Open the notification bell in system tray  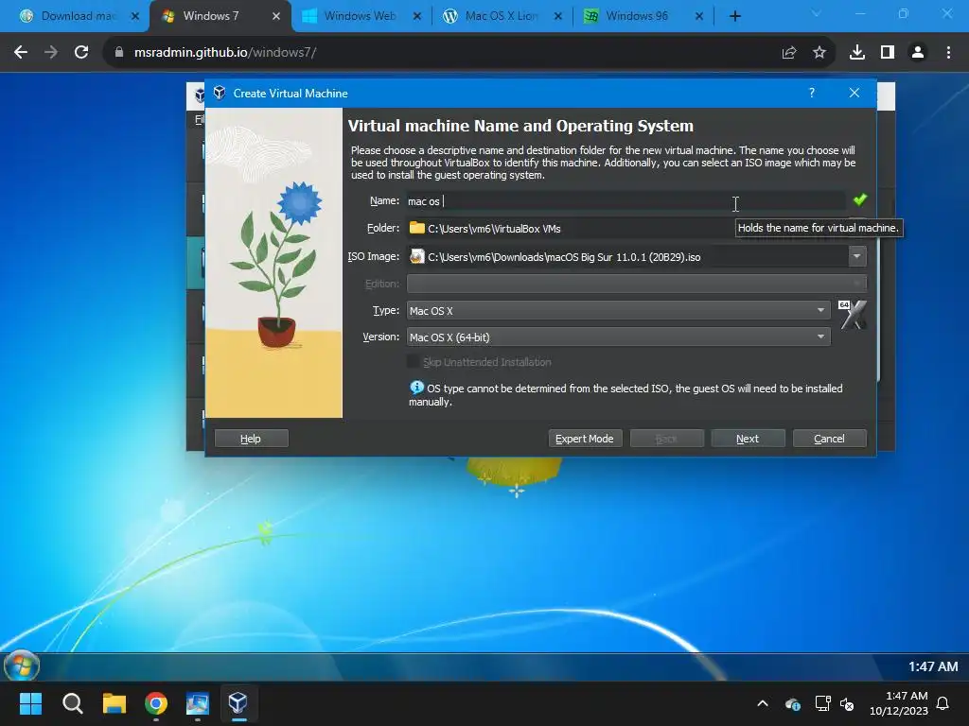coord(943,703)
